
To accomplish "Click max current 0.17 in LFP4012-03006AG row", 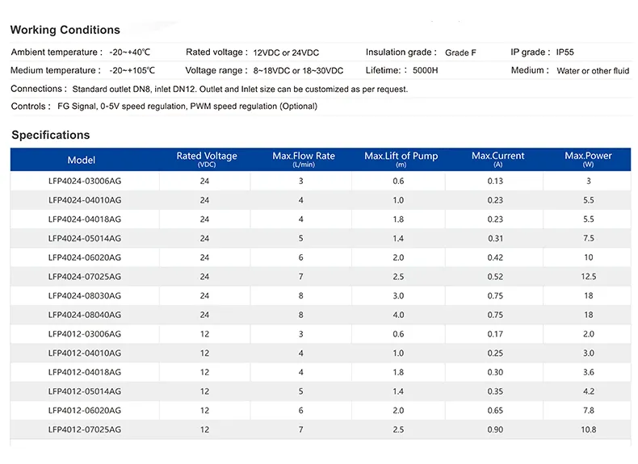I will pos(495,334).
